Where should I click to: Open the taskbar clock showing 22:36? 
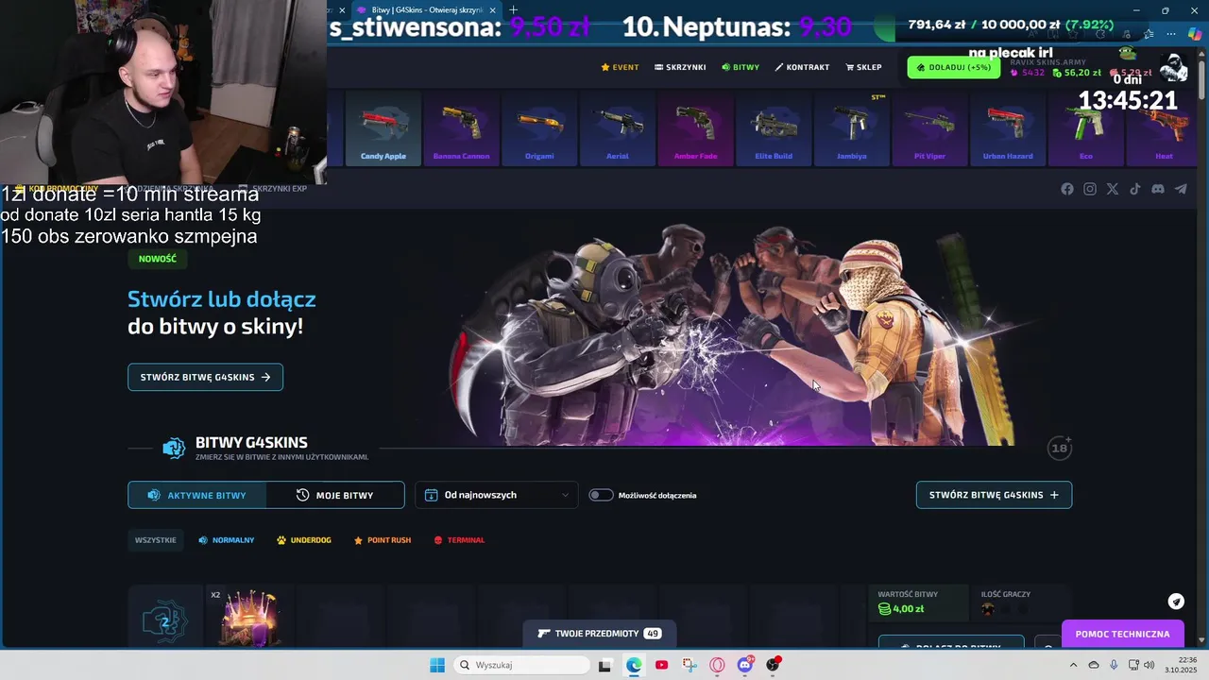pyautogui.click(x=1181, y=665)
